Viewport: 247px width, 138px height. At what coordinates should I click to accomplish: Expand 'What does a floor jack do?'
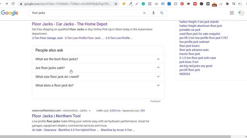[x=98, y=85]
